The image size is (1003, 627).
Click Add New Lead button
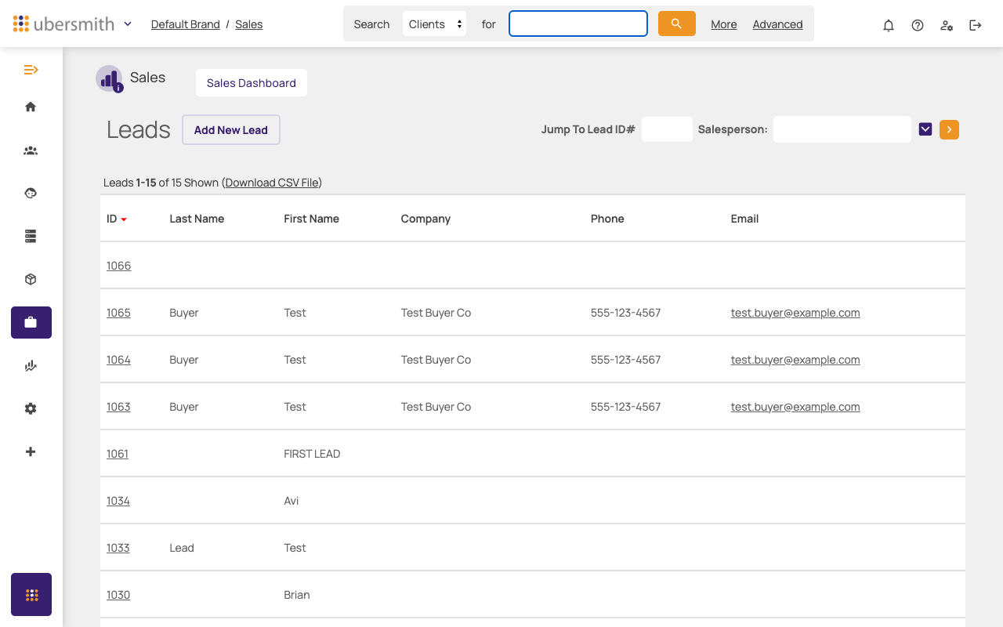pos(231,130)
